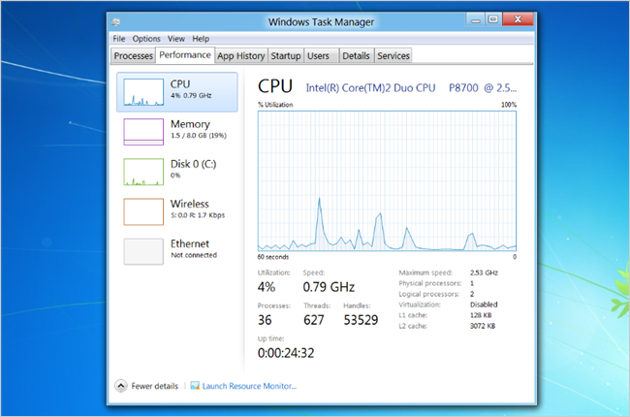The width and height of the screenshot is (630, 417).
Task: Select the Memory usage thumbnail
Action: click(x=143, y=132)
